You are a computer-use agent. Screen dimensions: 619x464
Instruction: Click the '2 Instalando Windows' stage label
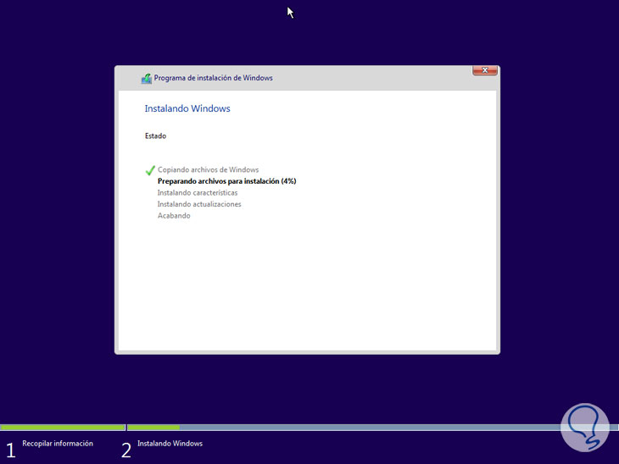pyautogui.click(x=162, y=448)
